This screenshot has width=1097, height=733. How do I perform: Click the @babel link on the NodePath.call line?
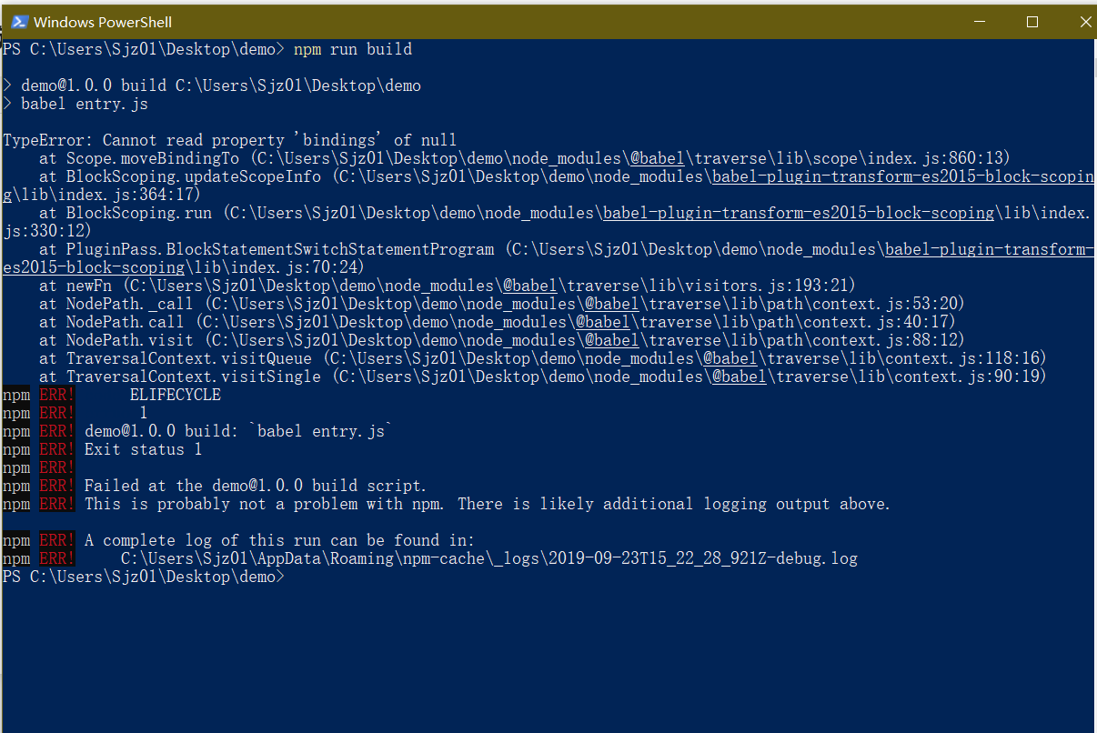(x=602, y=322)
